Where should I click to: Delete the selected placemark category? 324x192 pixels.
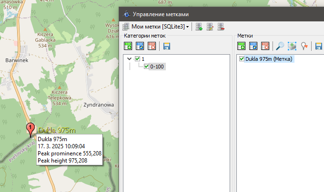coord(152,46)
